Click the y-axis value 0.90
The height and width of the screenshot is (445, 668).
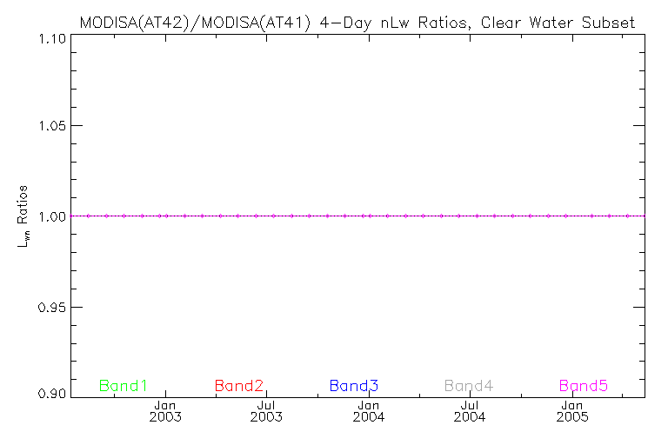pos(52,393)
